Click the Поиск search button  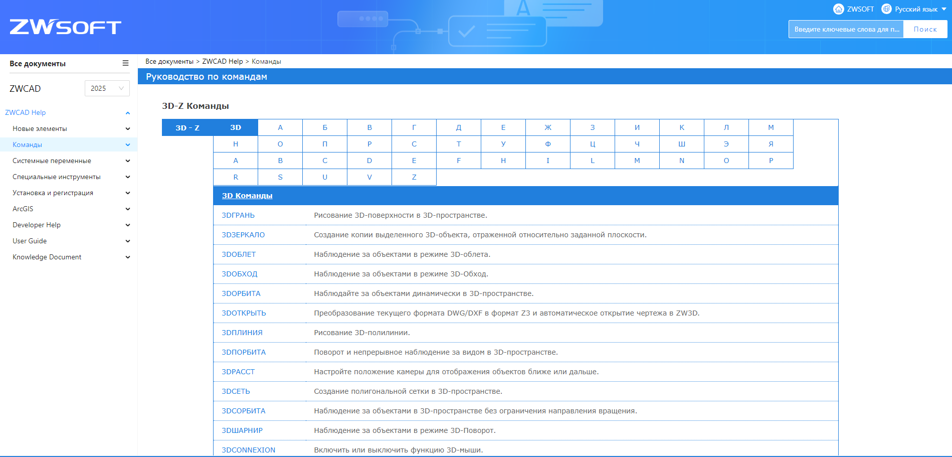[x=925, y=29]
